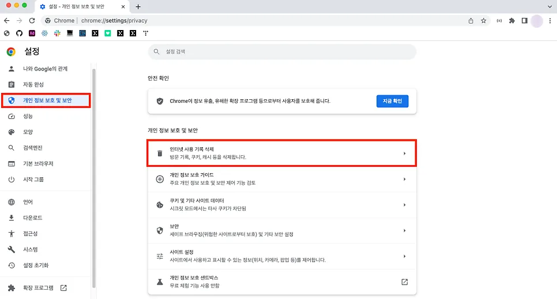The width and height of the screenshot is (557, 299).
Task: Expand 인터넷 사용 기록 삭제 row arrow
Action: click(404, 153)
